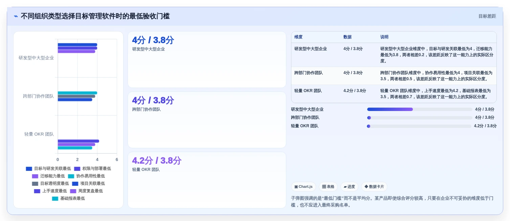Toggle legend swatch for 权限与部署最低
Screen dimensions: 510x221
pyautogui.click(x=77, y=169)
